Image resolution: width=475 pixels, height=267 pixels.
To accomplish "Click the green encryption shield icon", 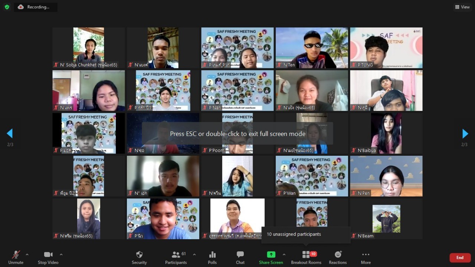I will point(7,7).
